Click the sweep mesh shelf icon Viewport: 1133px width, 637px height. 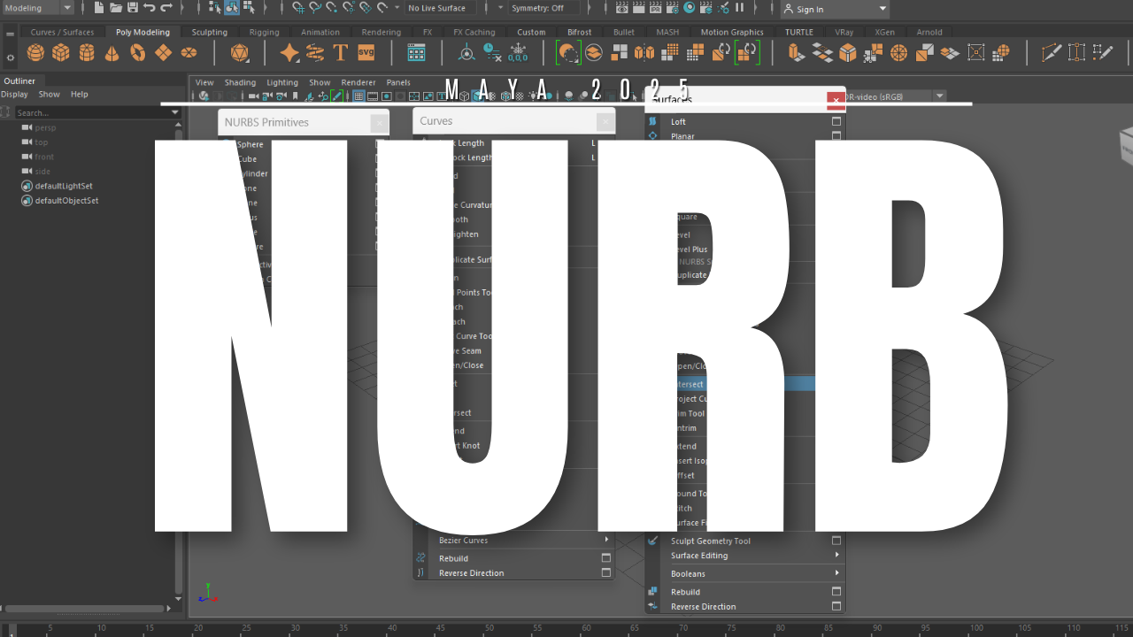(315, 53)
